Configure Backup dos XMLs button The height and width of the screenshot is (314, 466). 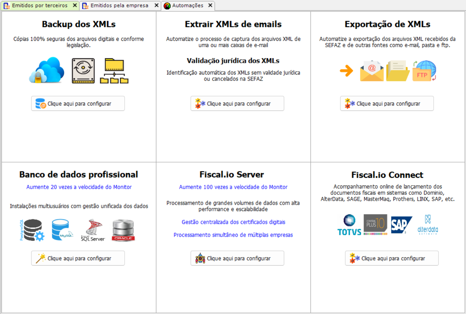(x=78, y=104)
